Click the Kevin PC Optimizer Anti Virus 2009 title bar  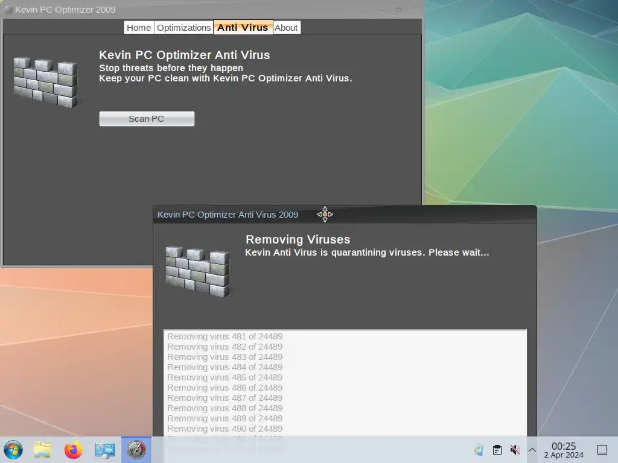(345, 215)
